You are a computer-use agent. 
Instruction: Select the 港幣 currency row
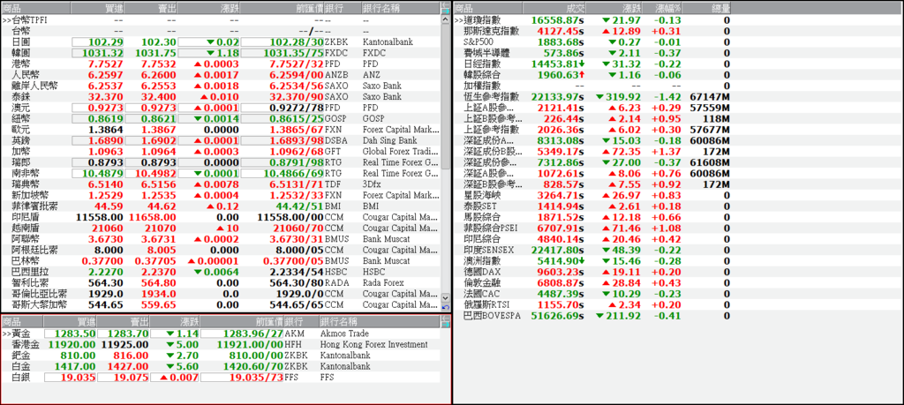point(220,64)
